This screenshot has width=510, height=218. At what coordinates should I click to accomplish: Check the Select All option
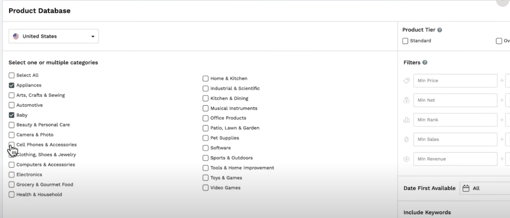tap(11, 75)
